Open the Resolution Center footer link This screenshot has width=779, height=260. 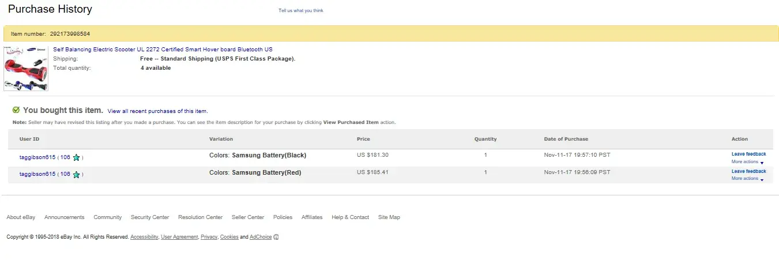[x=200, y=217]
